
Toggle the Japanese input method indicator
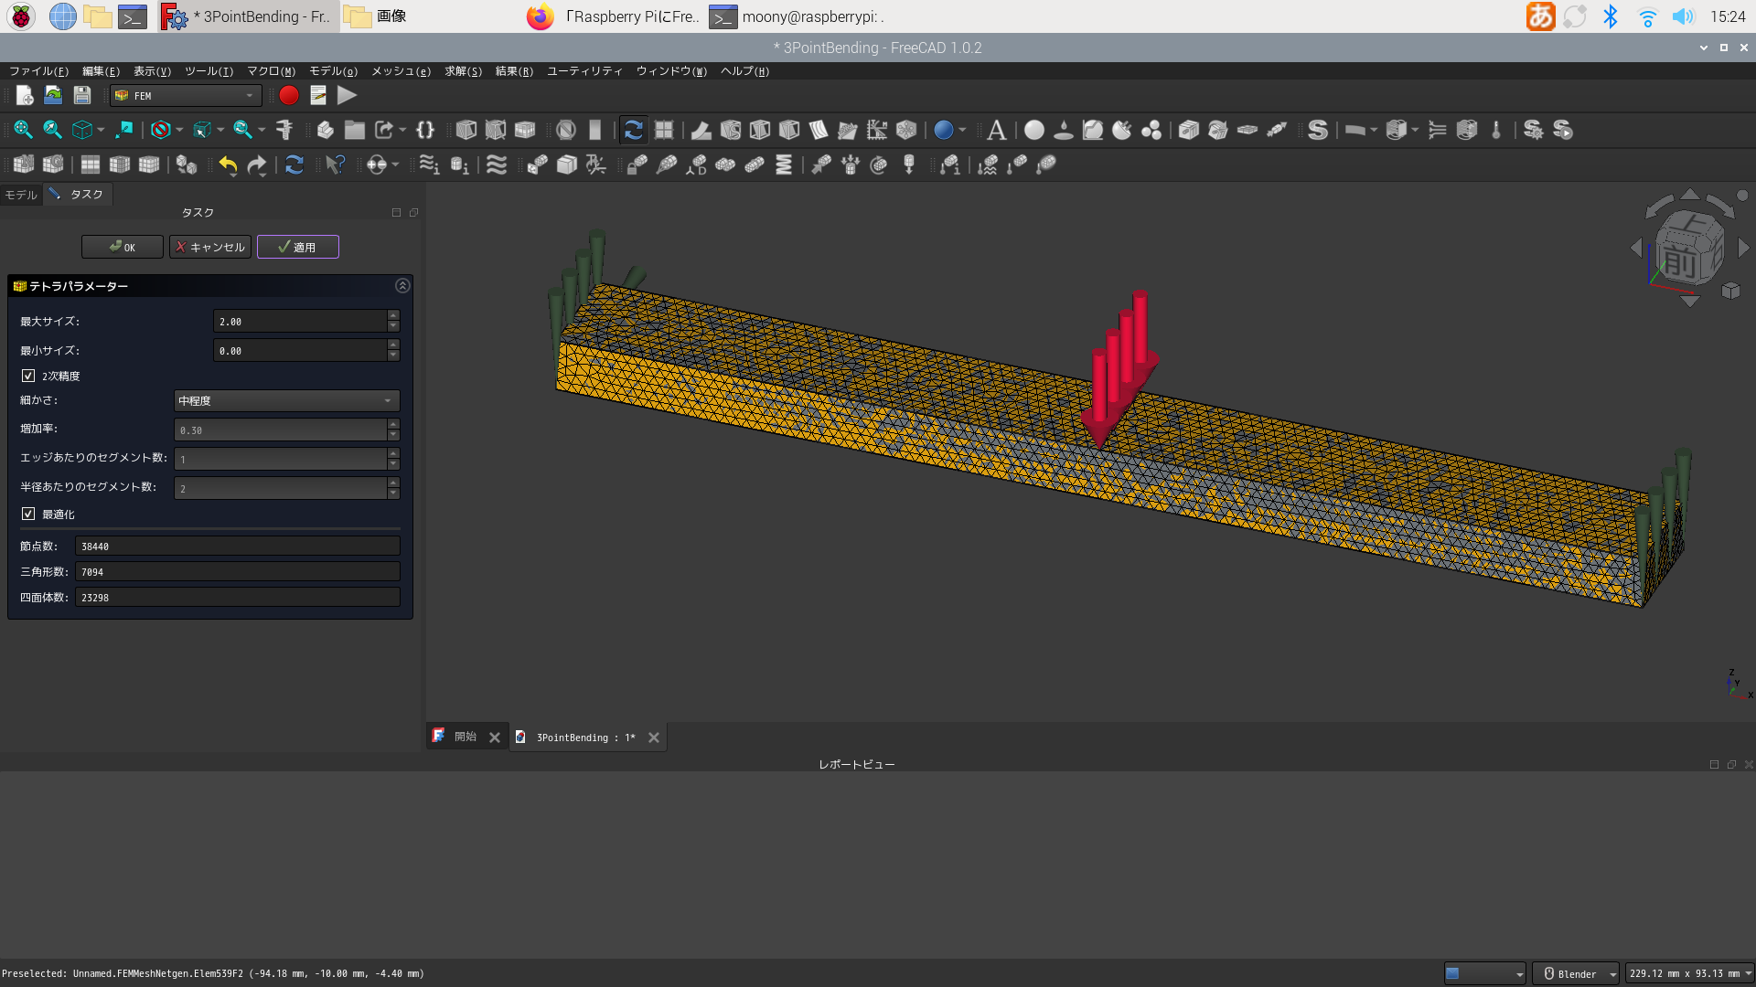tap(1540, 16)
